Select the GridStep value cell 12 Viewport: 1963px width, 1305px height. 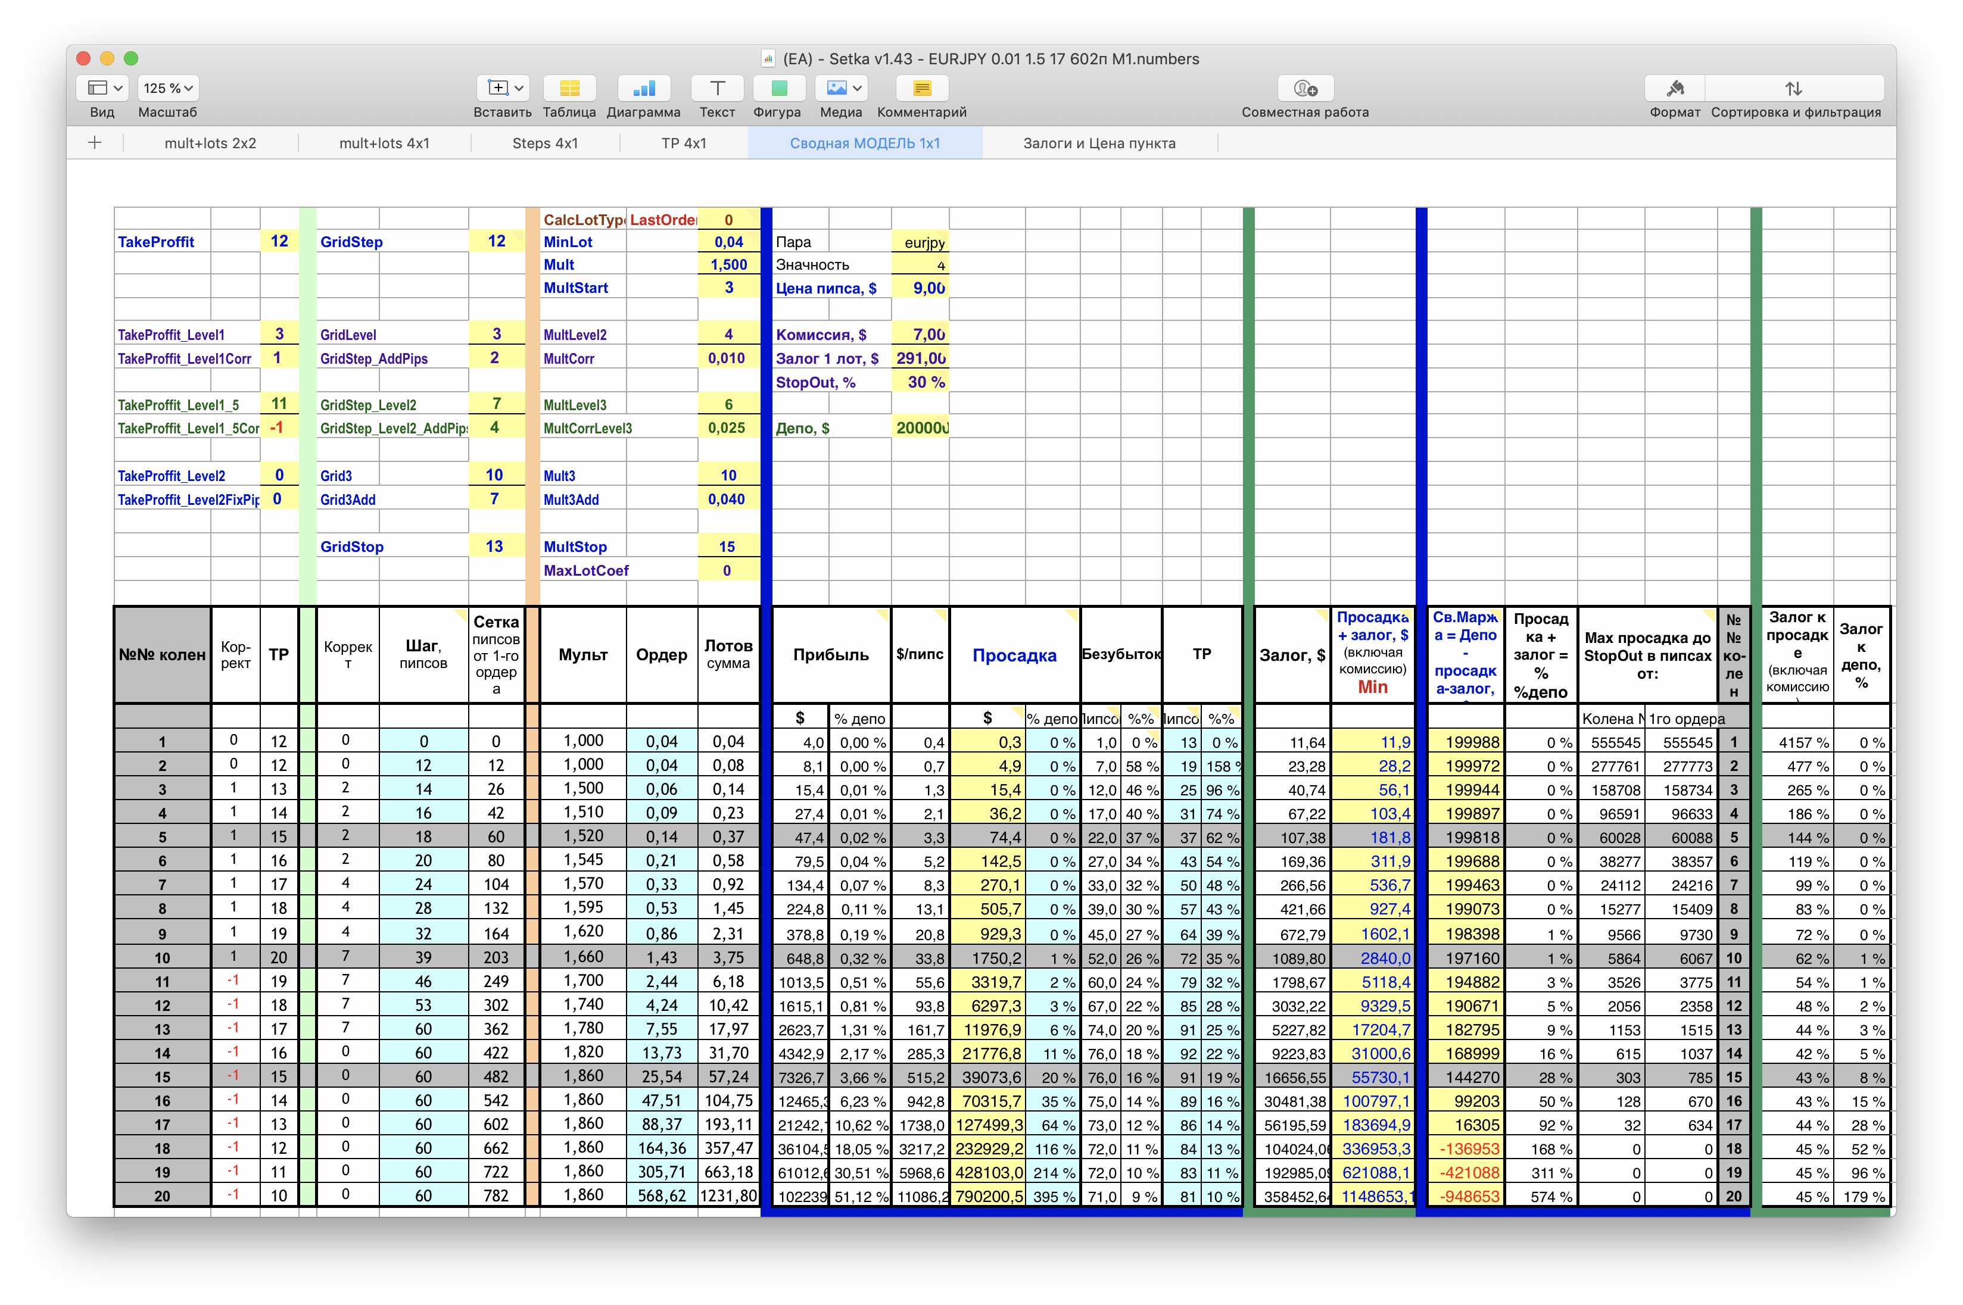497,241
